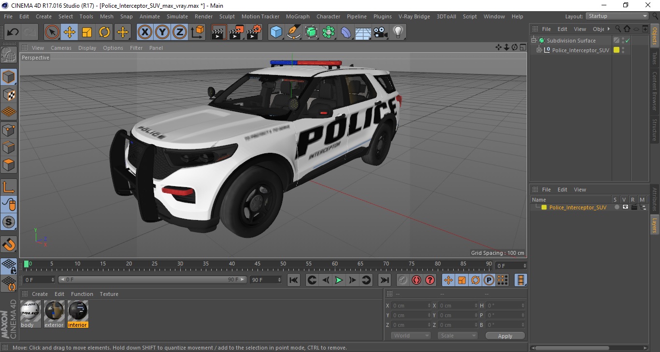This screenshot has width=660, height=352.
Task: Click the Record Active Objects button
Action: 403,280
